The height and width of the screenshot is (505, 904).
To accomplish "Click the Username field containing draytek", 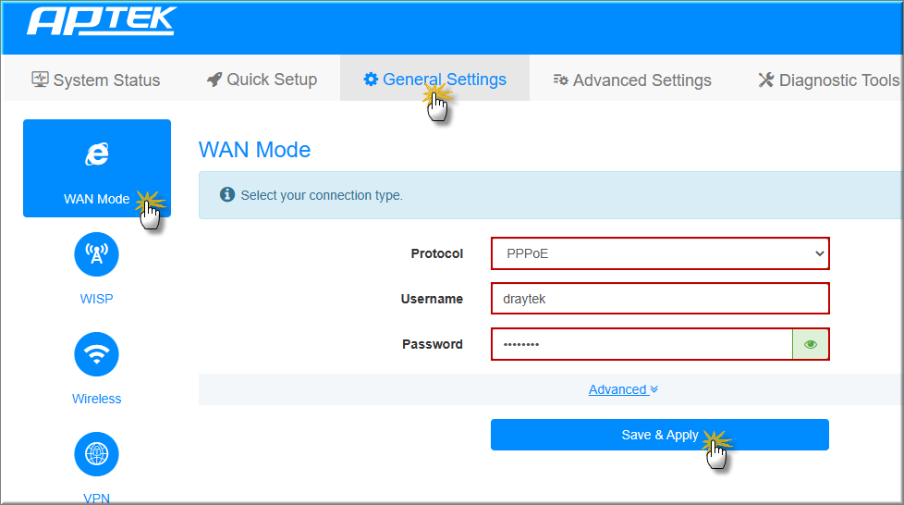I will (x=659, y=299).
